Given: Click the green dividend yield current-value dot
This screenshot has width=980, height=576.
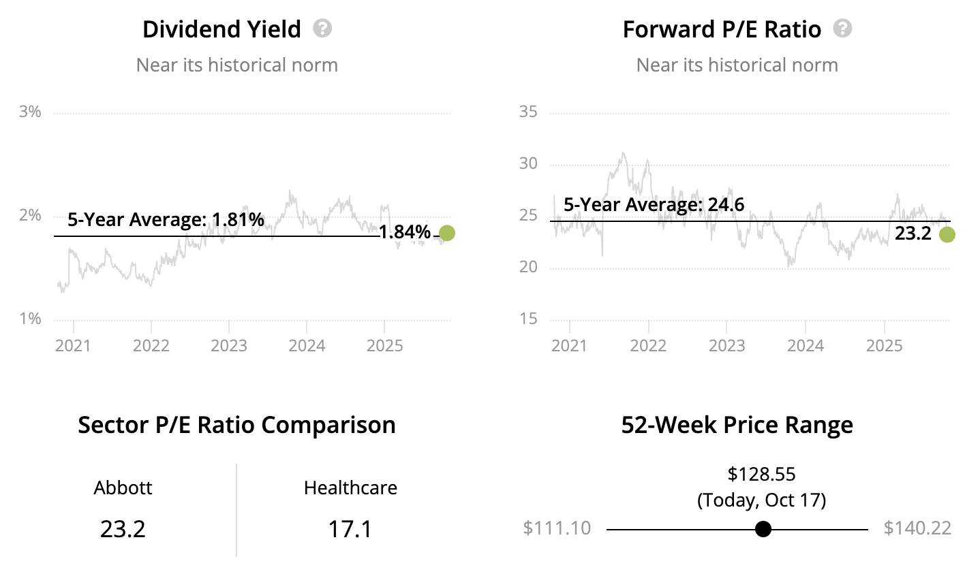Looking at the screenshot, I should tap(447, 234).
